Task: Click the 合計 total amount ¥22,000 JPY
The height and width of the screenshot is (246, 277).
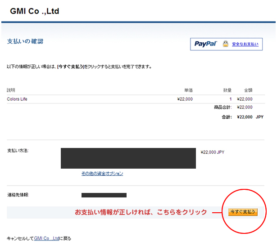Action: 250,117
